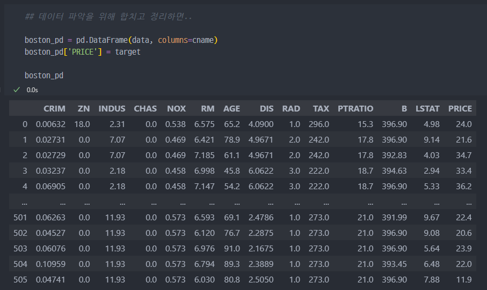
Task: Select the PTRATIO column header
Action: 355,109
